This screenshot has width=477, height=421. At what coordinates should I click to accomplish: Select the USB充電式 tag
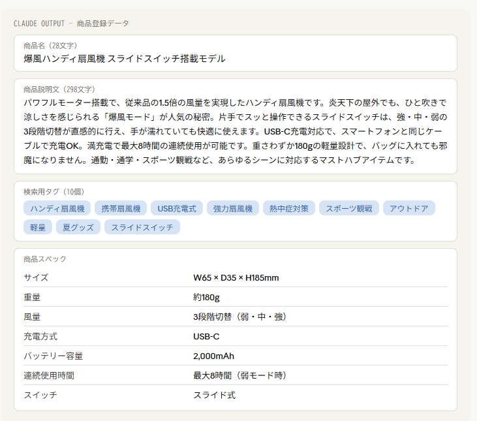177,208
